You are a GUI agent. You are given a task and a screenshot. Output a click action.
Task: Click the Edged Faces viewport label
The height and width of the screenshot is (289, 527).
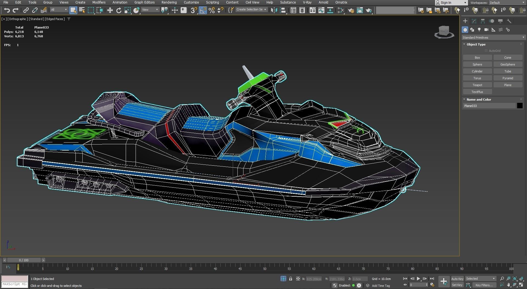(55, 19)
